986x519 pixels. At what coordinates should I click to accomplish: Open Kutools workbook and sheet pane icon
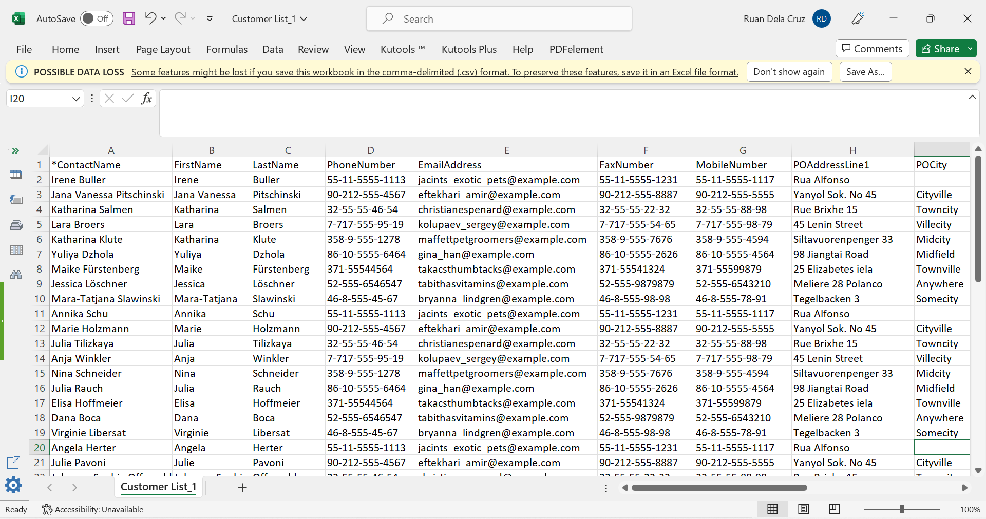16,175
